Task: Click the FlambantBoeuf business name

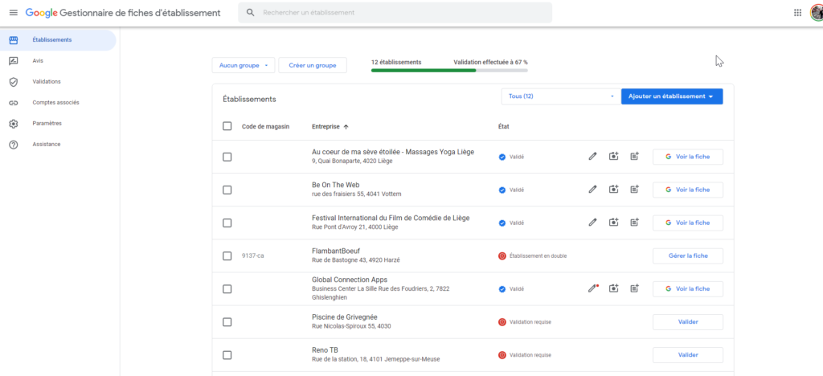Action: 336,251
